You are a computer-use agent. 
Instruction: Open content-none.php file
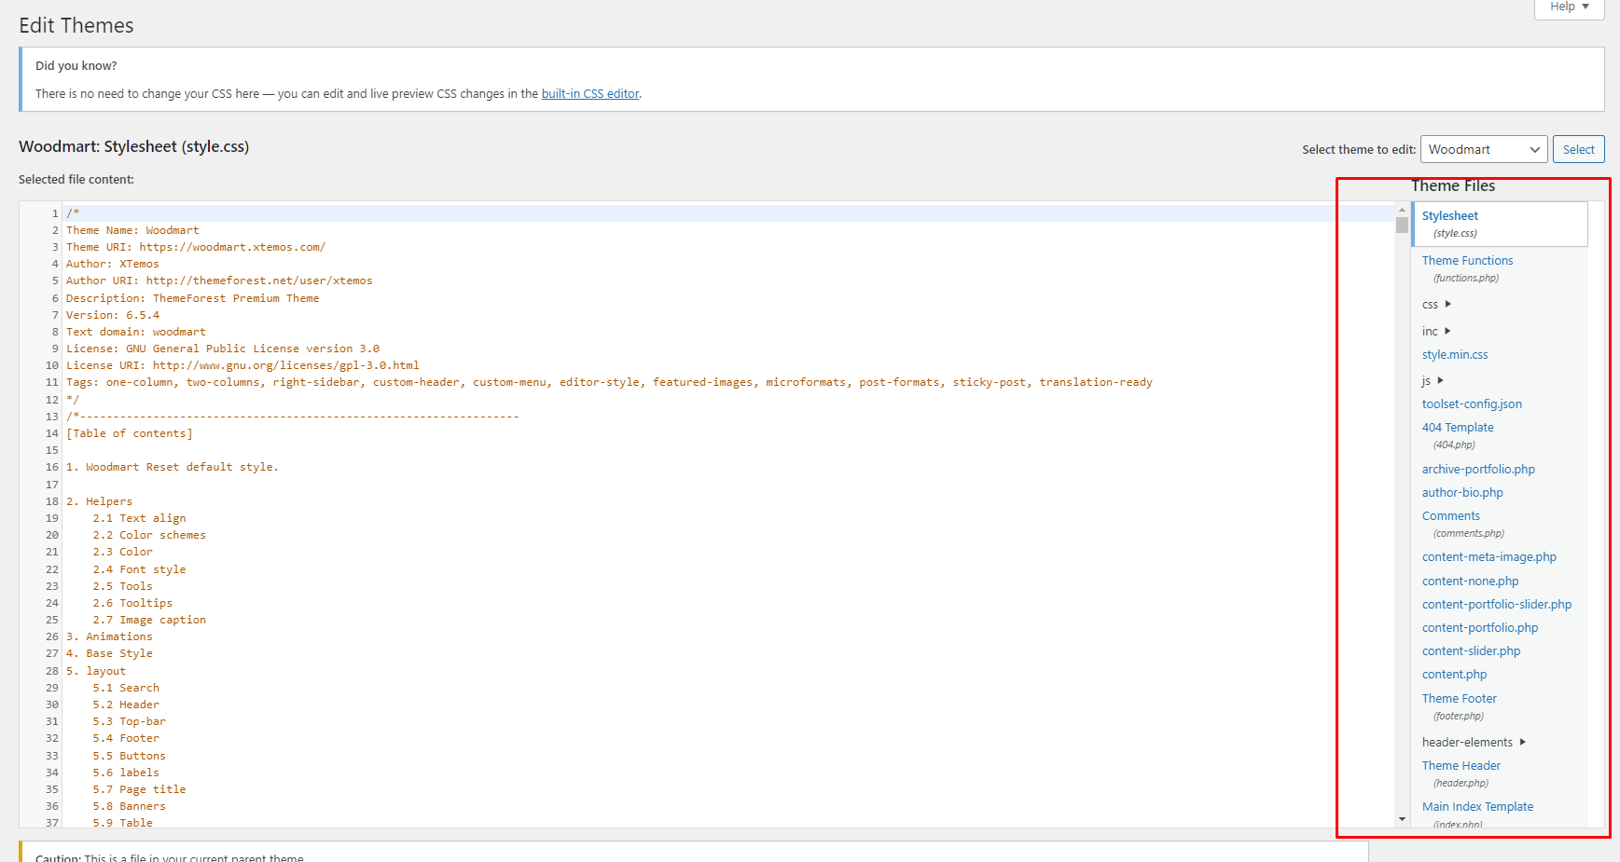[x=1470, y=582]
